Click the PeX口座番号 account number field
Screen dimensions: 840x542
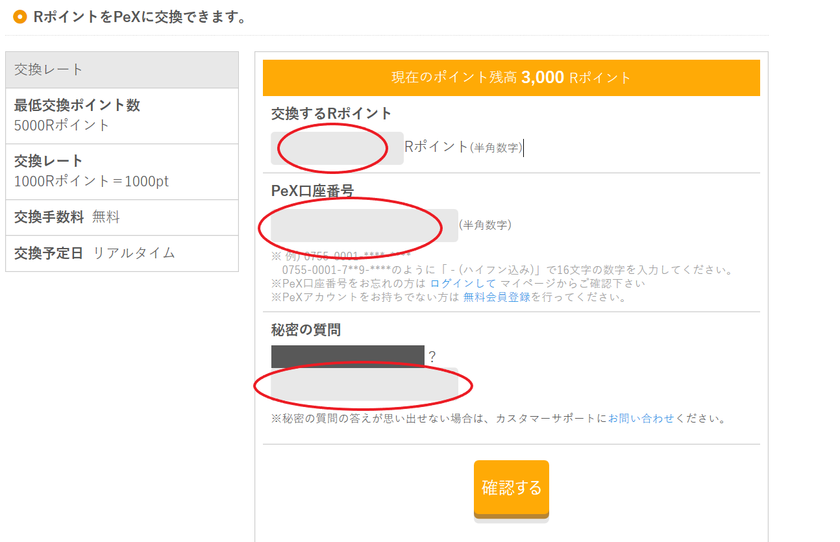(x=364, y=225)
